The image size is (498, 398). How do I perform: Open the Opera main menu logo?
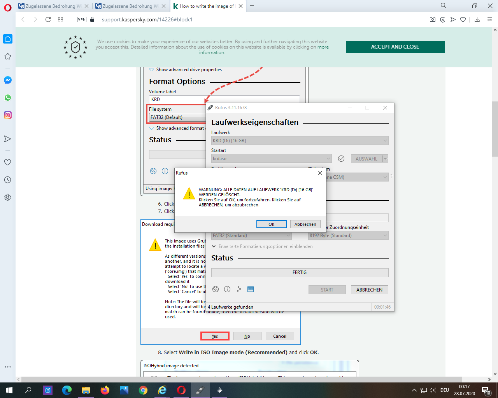point(8,7)
